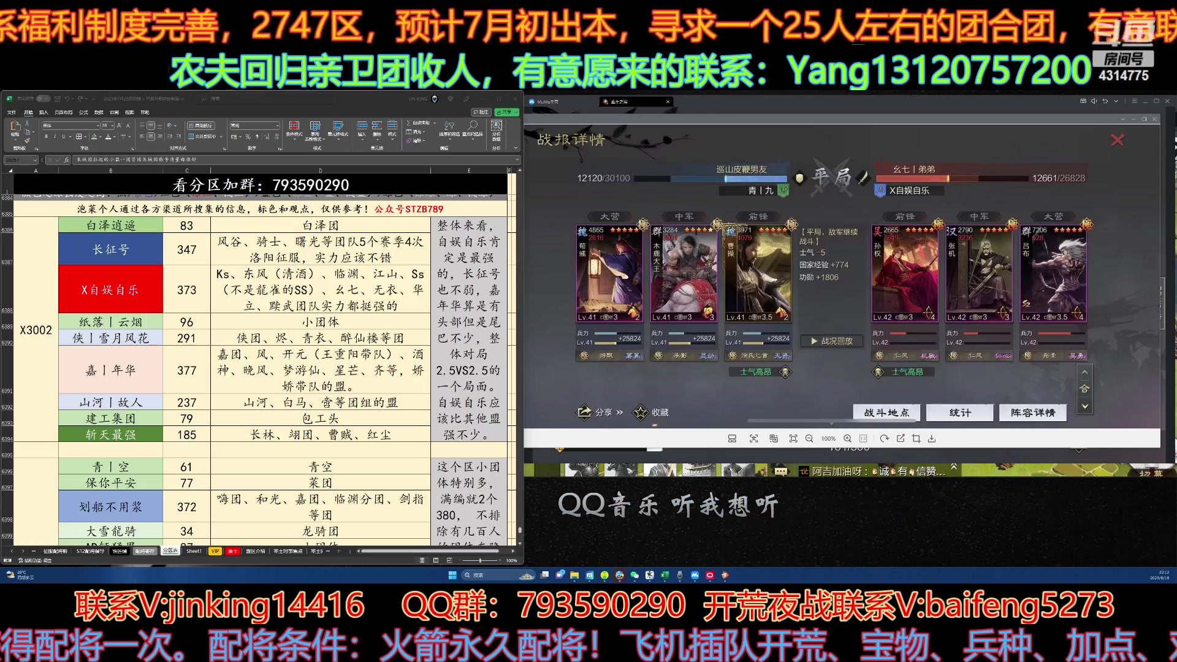Image resolution: width=1177 pixels, height=662 pixels.
Task: Click the Cut scissors icon in Excel
Action: (27, 123)
